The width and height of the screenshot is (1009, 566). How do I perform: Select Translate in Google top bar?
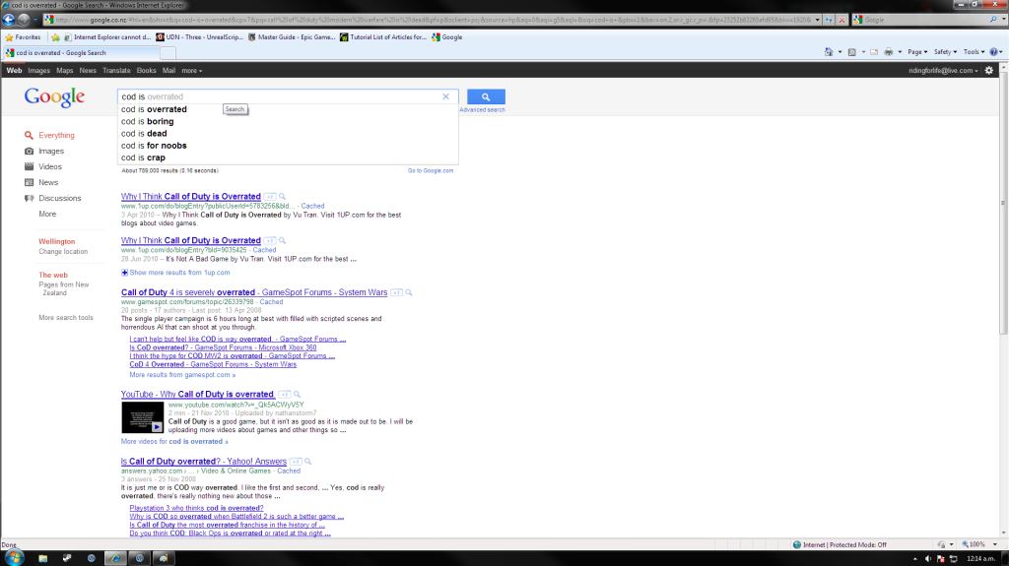pos(116,71)
